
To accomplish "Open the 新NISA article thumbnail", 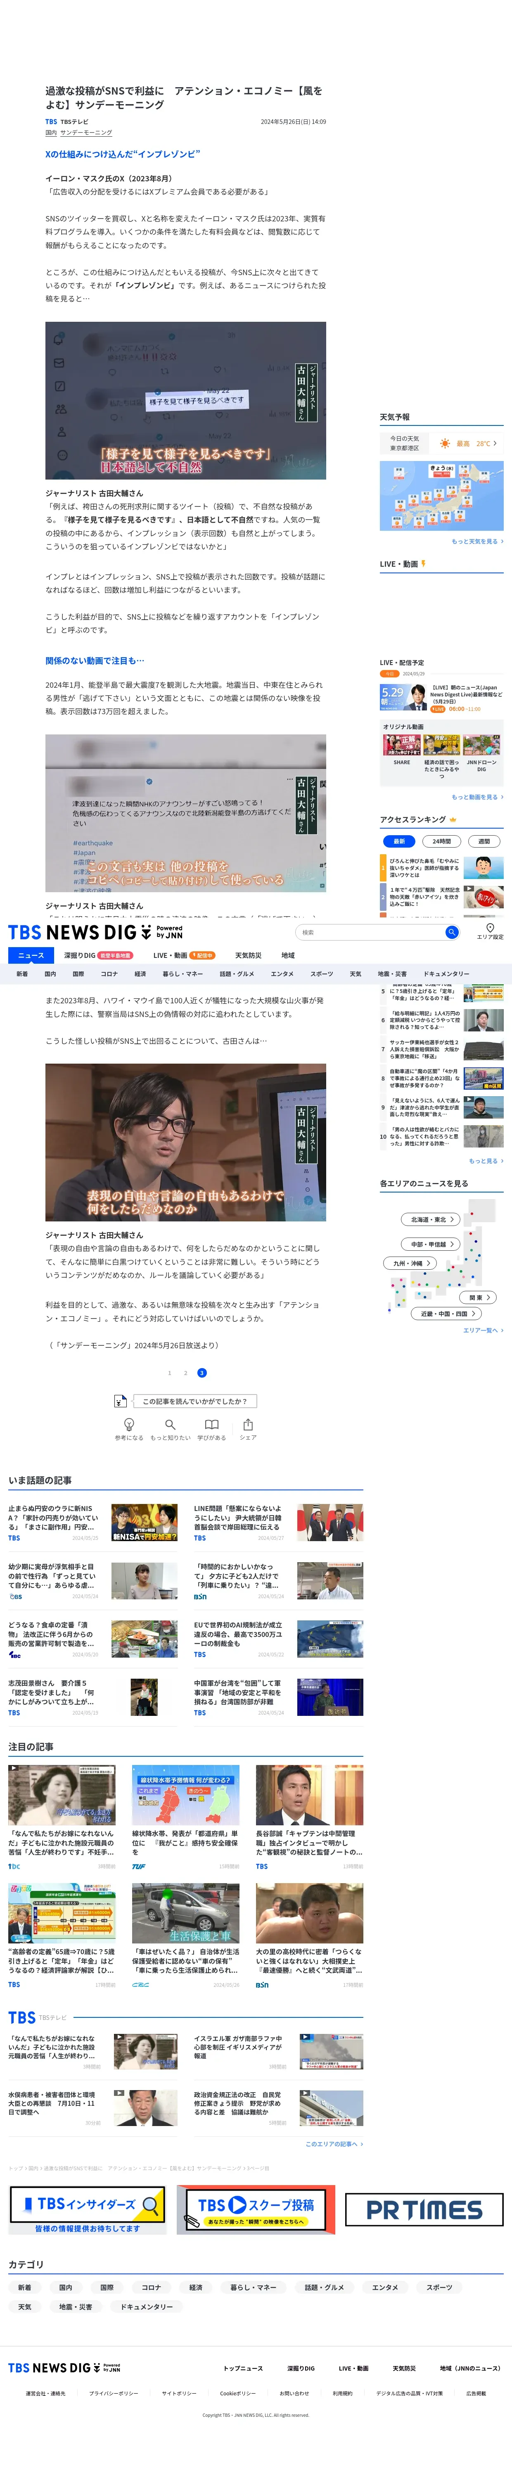I will [145, 1523].
